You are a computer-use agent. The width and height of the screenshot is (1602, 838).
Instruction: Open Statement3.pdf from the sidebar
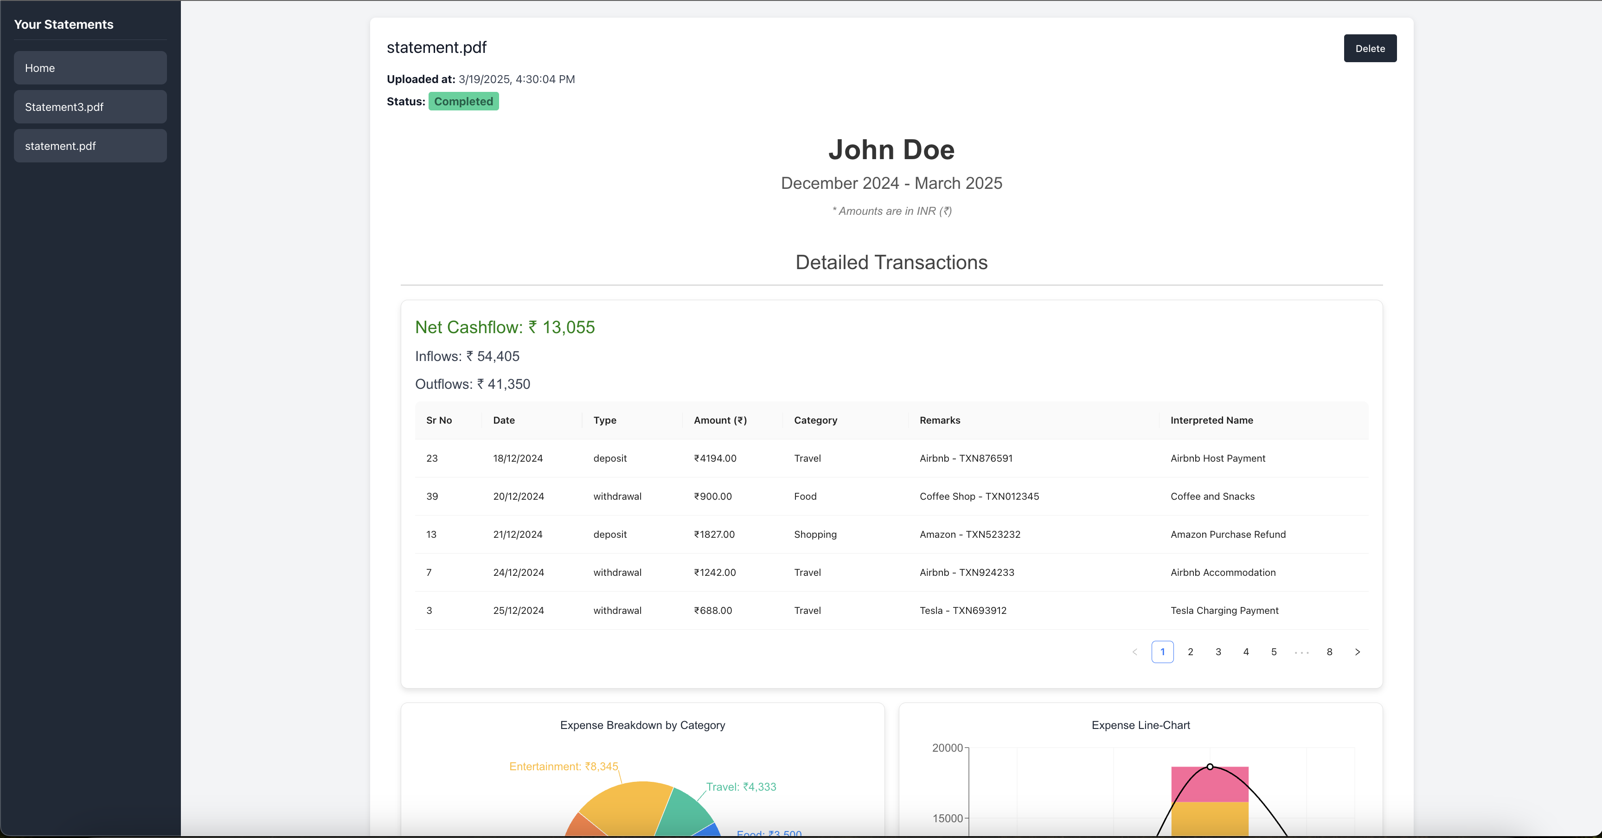coord(90,106)
